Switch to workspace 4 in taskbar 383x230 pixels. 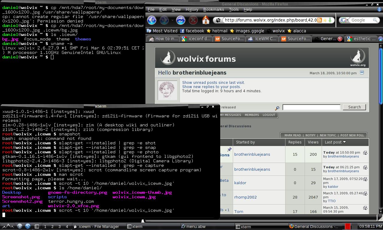pyautogui.click(x=67, y=227)
